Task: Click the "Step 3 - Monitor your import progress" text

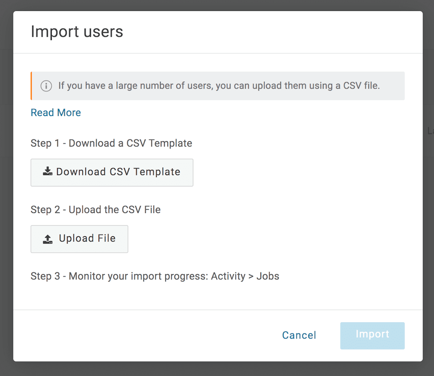Action: tap(119, 276)
